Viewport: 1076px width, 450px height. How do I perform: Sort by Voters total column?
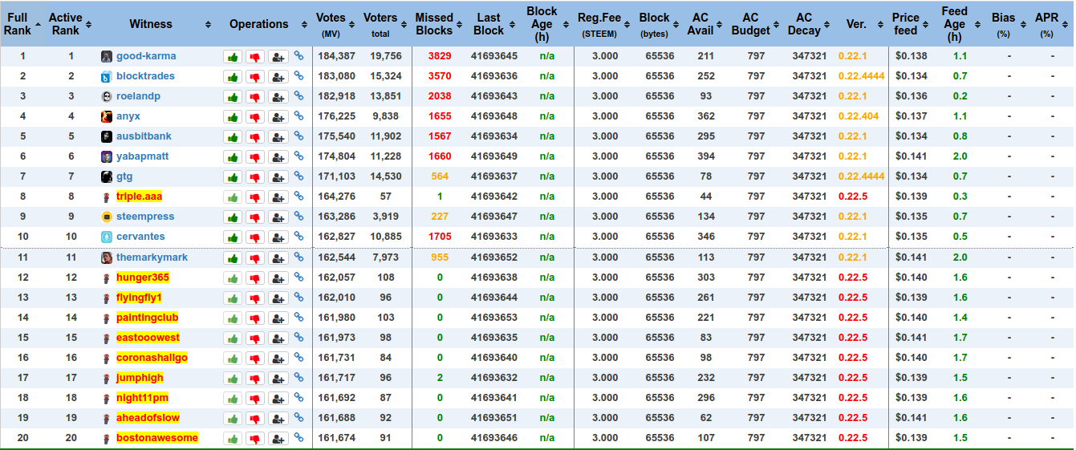coord(384,24)
